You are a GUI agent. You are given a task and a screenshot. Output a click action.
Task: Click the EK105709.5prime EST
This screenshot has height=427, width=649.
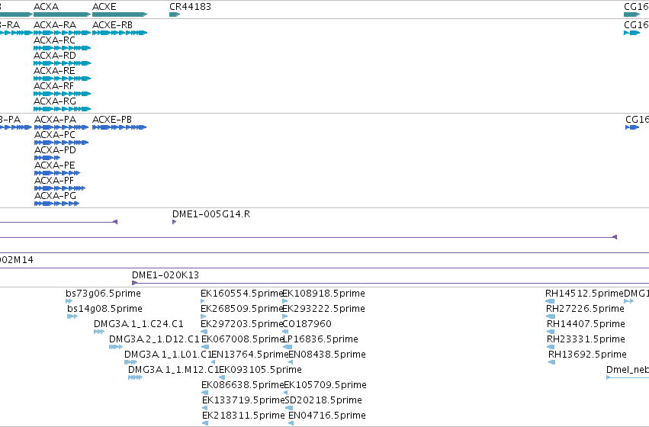[285, 393]
